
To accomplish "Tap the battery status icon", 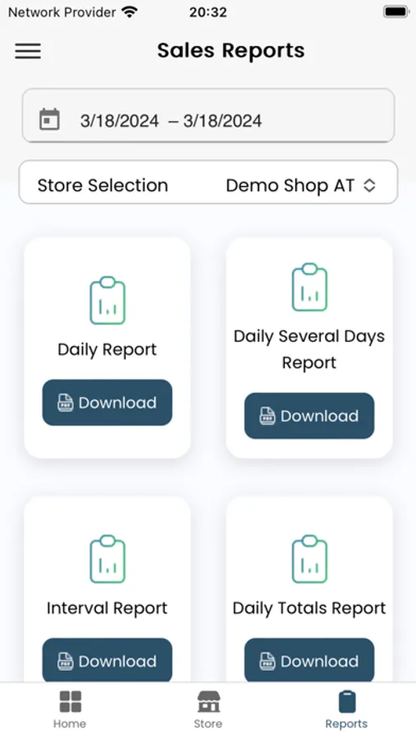I will point(396,11).
